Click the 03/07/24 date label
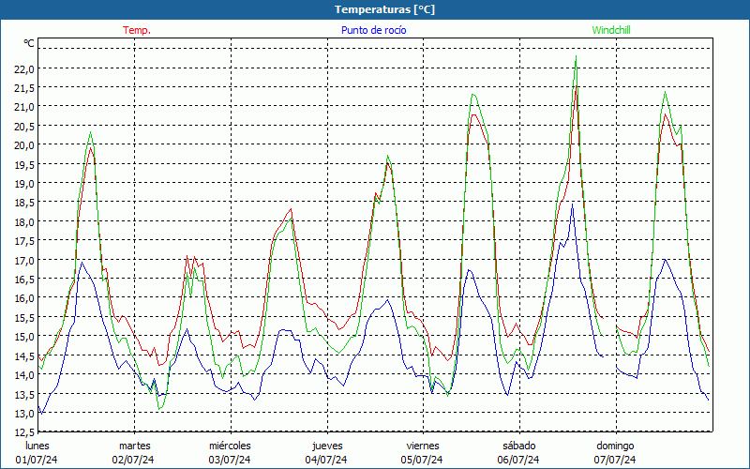 click(229, 460)
